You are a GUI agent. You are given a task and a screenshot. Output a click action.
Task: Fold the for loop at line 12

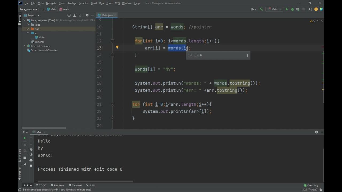[x=112, y=41]
